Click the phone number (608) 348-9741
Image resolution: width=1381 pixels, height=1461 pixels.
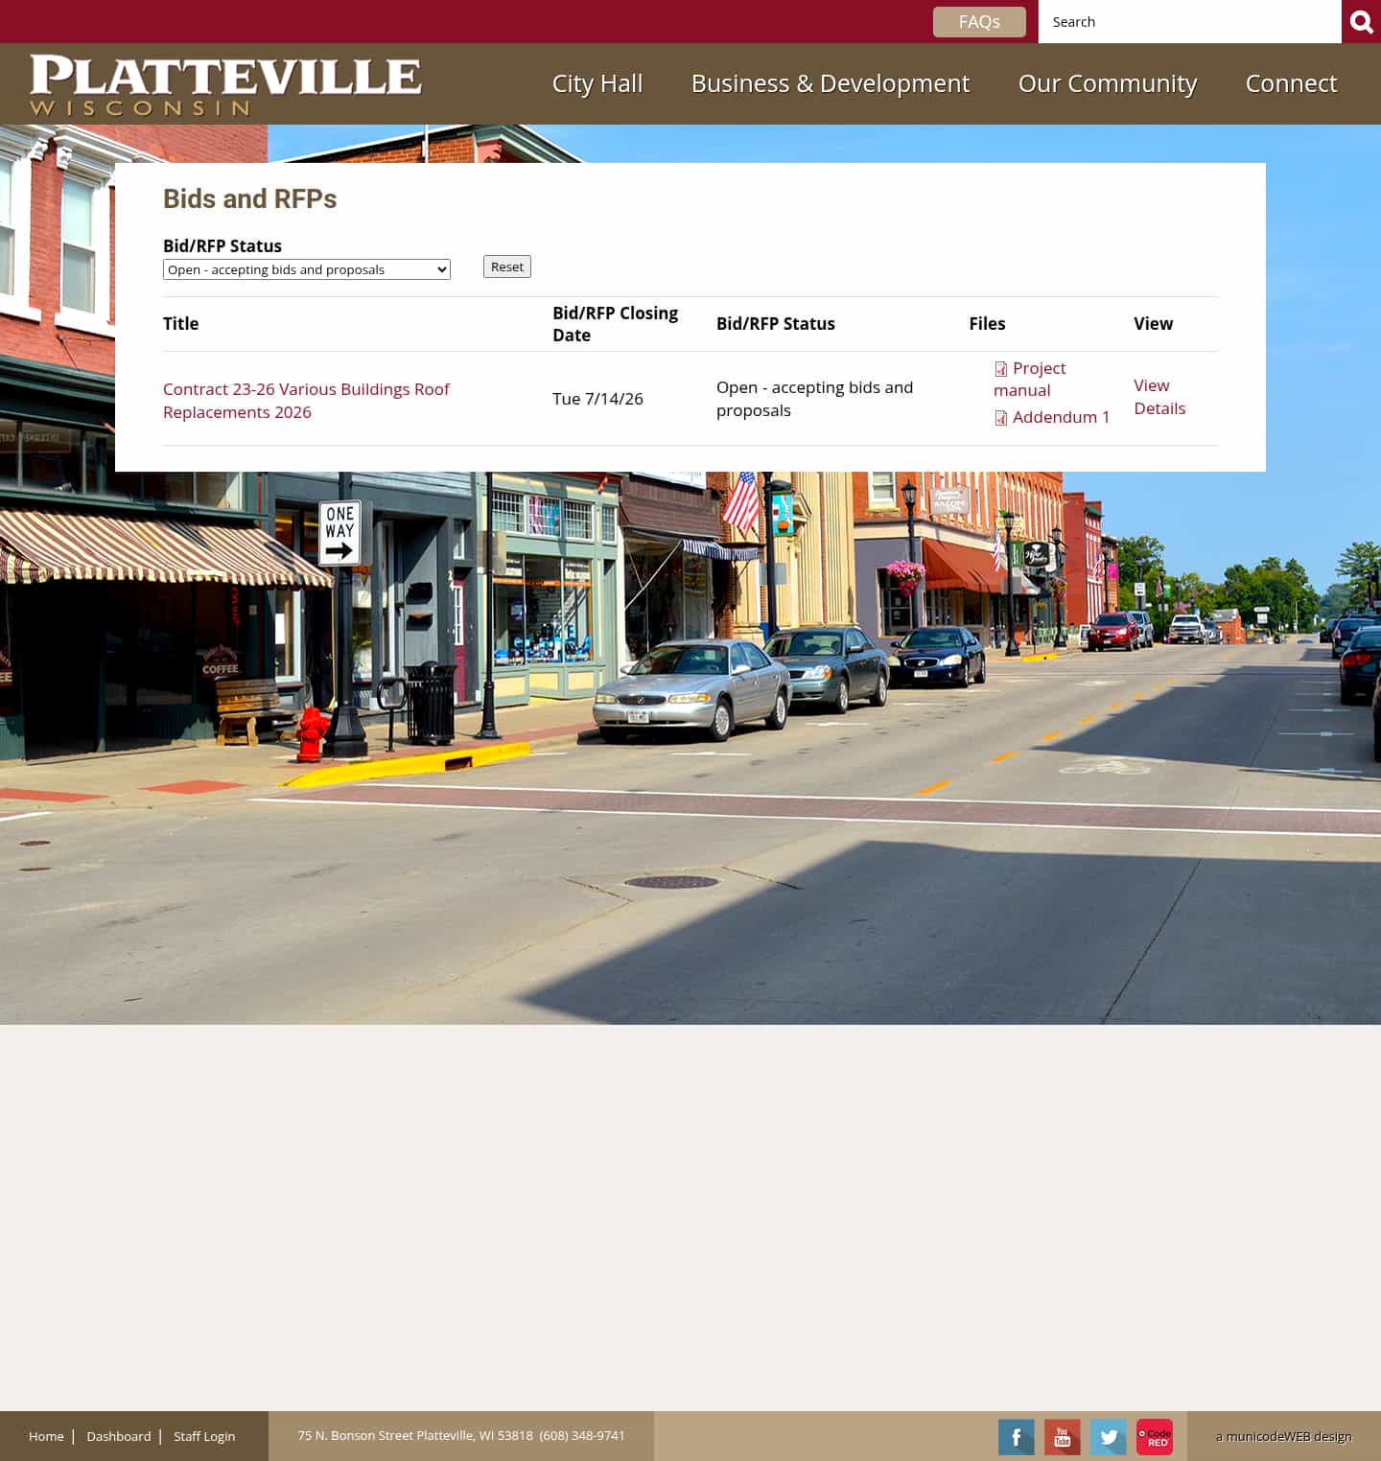coord(582,1435)
